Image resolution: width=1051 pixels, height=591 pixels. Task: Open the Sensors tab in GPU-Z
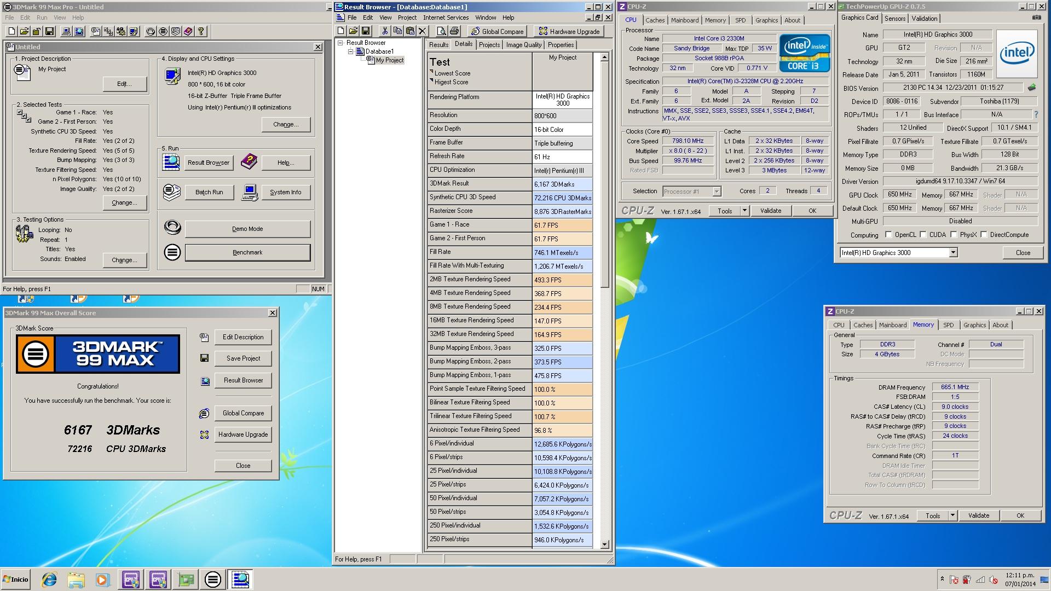(x=895, y=19)
